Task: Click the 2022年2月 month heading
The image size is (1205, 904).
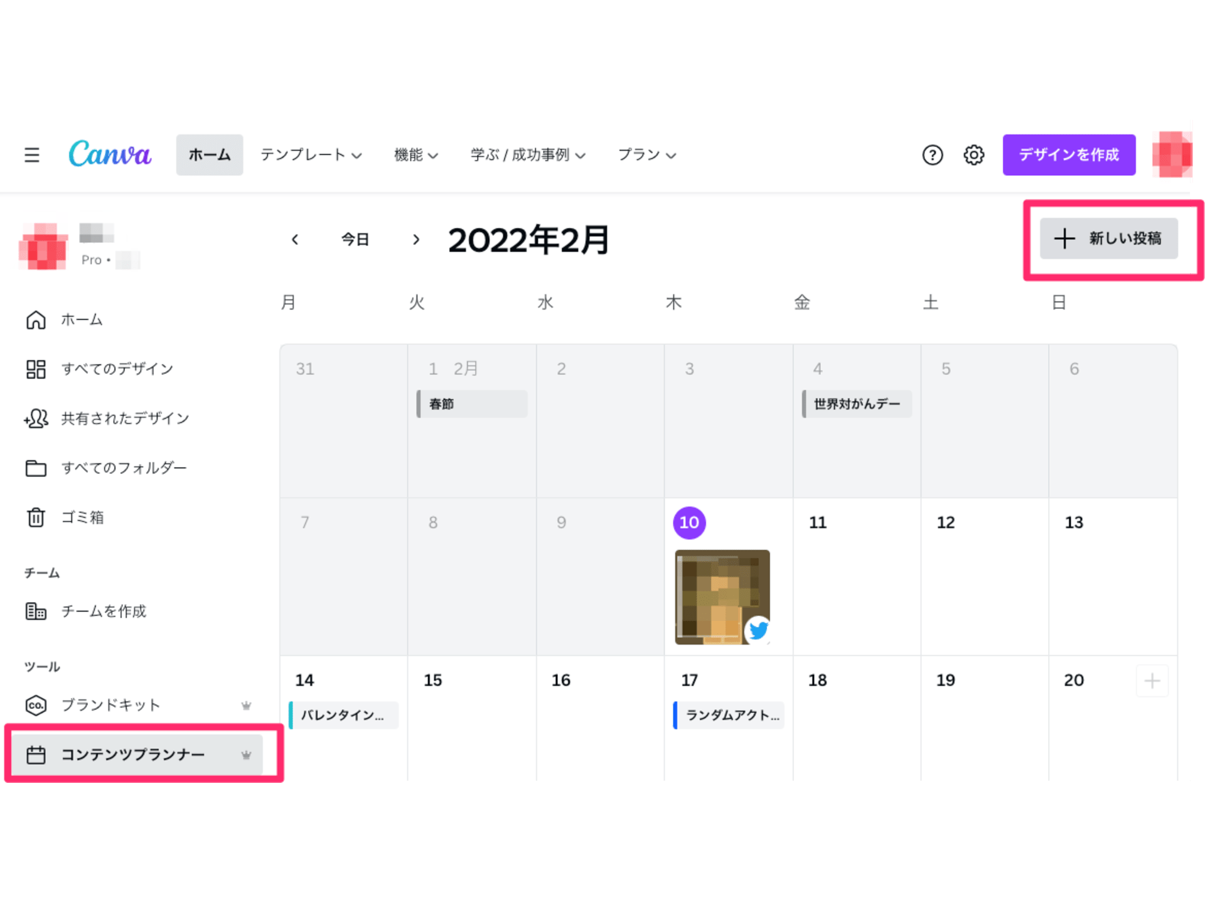Action: 528,240
